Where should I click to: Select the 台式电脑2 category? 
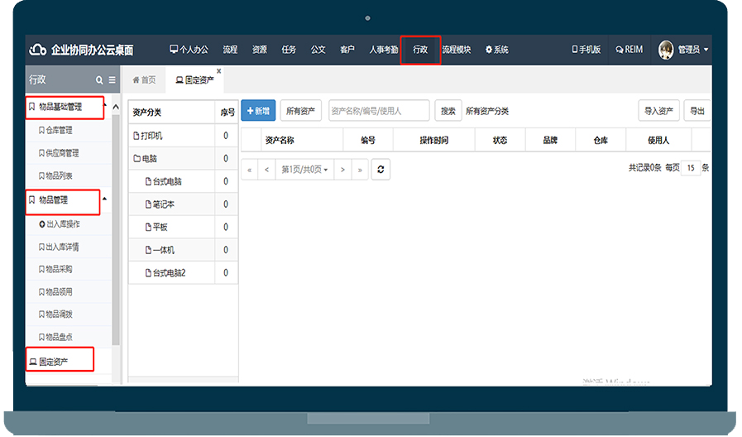[165, 272]
